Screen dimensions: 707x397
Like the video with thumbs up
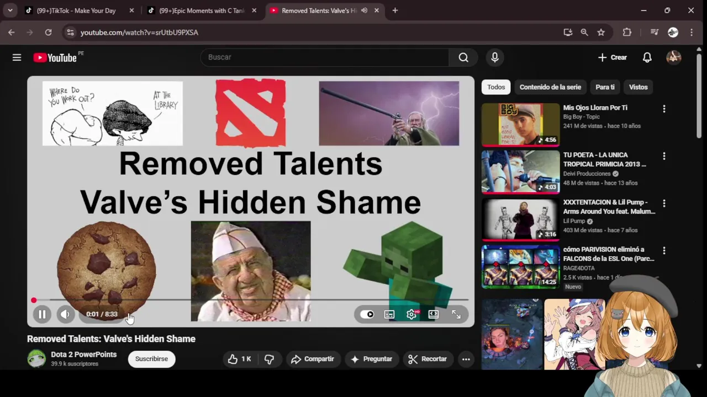pyautogui.click(x=240, y=359)
